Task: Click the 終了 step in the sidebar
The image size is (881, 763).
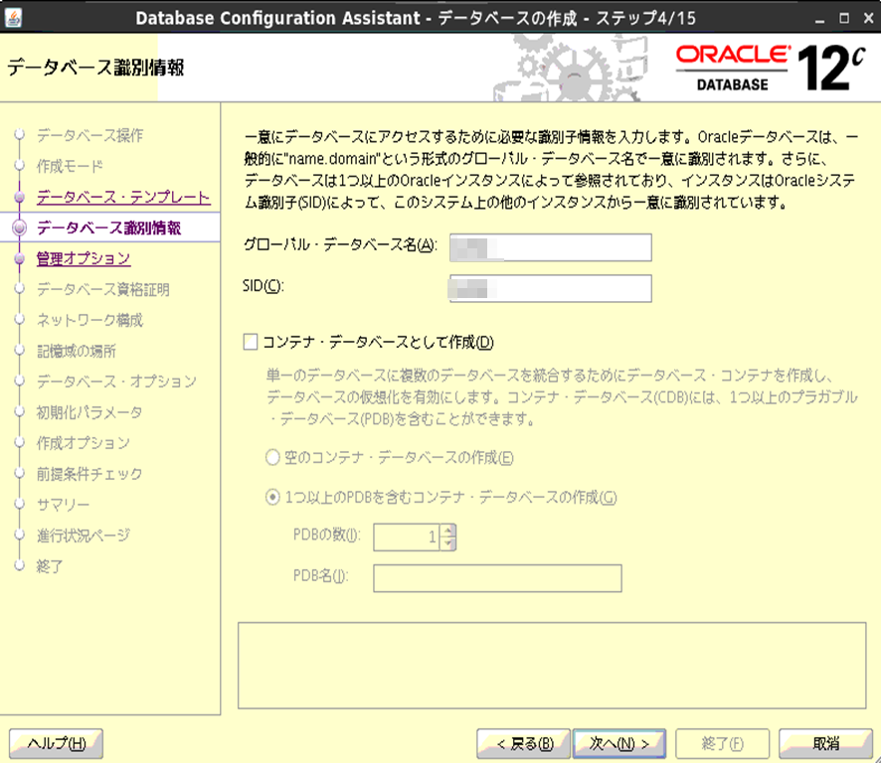Action: click(x=50, y=566)
